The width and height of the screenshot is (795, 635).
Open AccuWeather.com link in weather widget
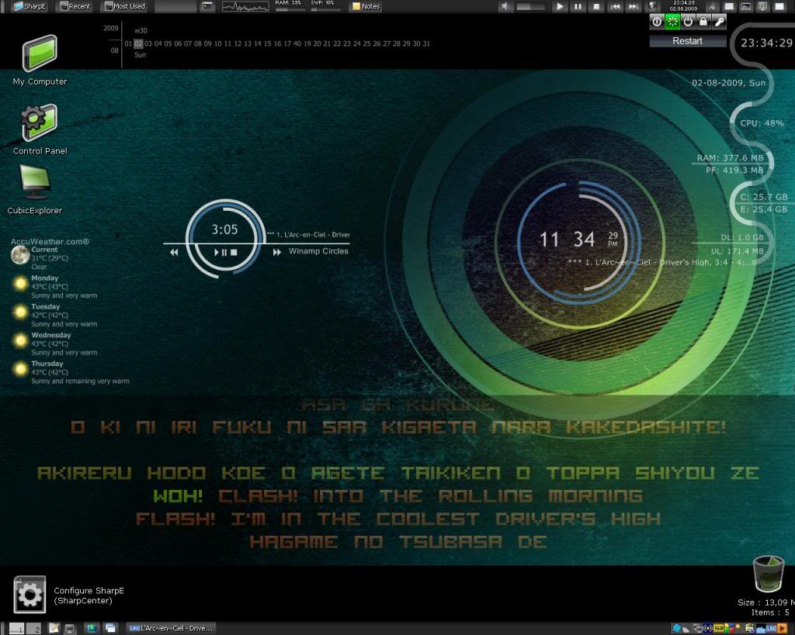click(50, 242)
